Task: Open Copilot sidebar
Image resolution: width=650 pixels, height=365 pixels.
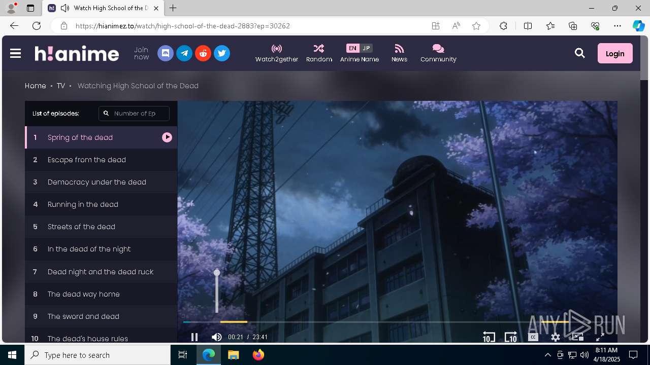Action: click(x=638, y=26)
